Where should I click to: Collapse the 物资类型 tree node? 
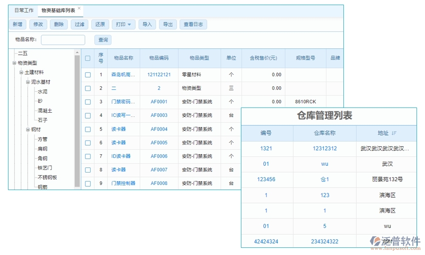[14, 62]
